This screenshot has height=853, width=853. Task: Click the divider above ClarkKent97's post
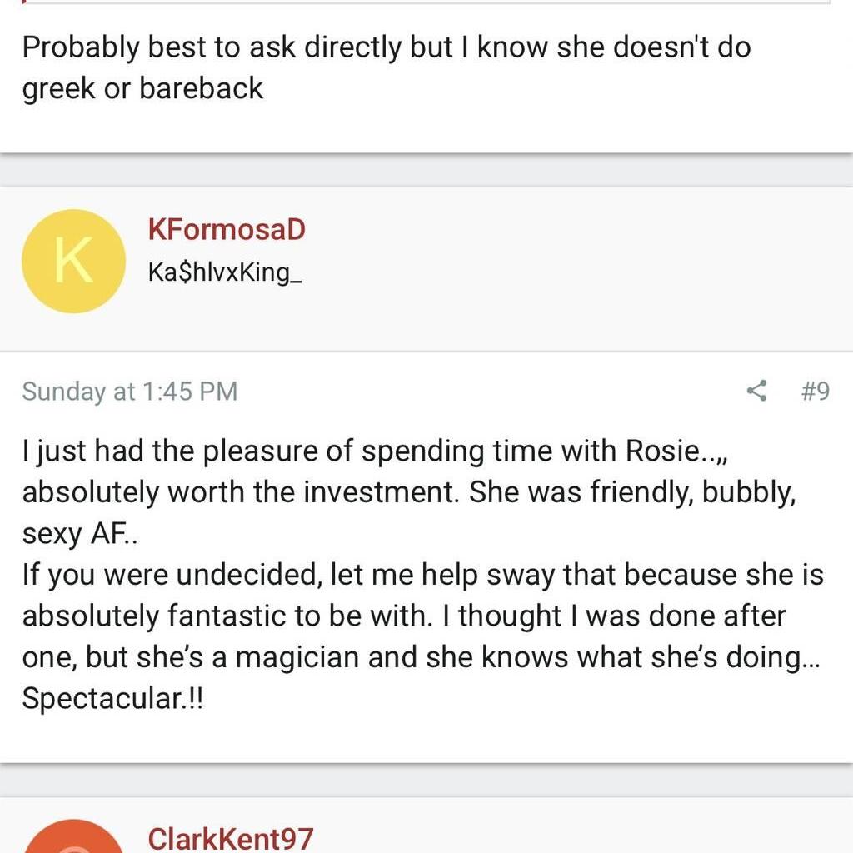[x=426, y=779]
